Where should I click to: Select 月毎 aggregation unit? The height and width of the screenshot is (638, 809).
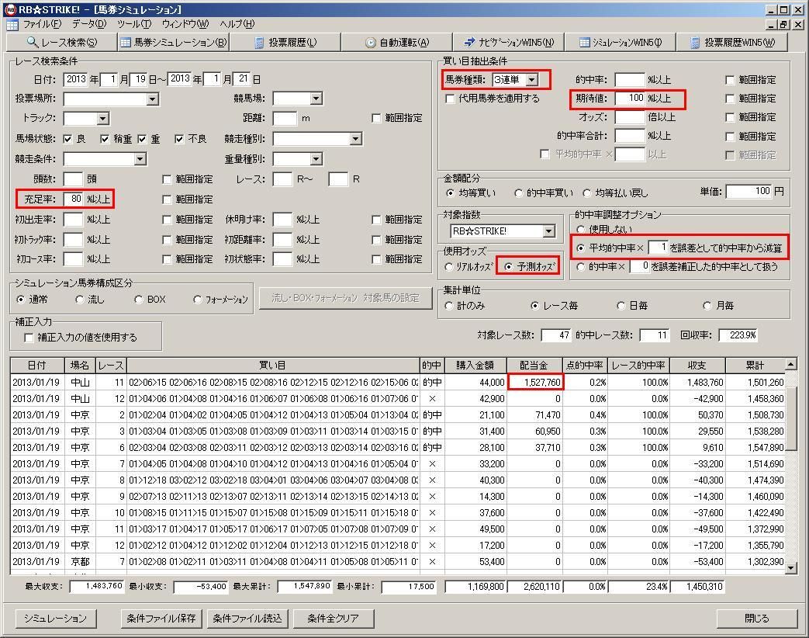coord(707,306)
